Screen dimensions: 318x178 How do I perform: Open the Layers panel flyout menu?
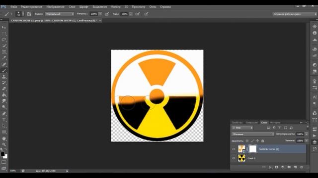pos(307,123)
